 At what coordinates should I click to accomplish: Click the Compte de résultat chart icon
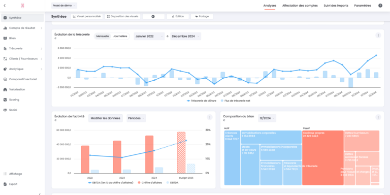click(5, 28)
